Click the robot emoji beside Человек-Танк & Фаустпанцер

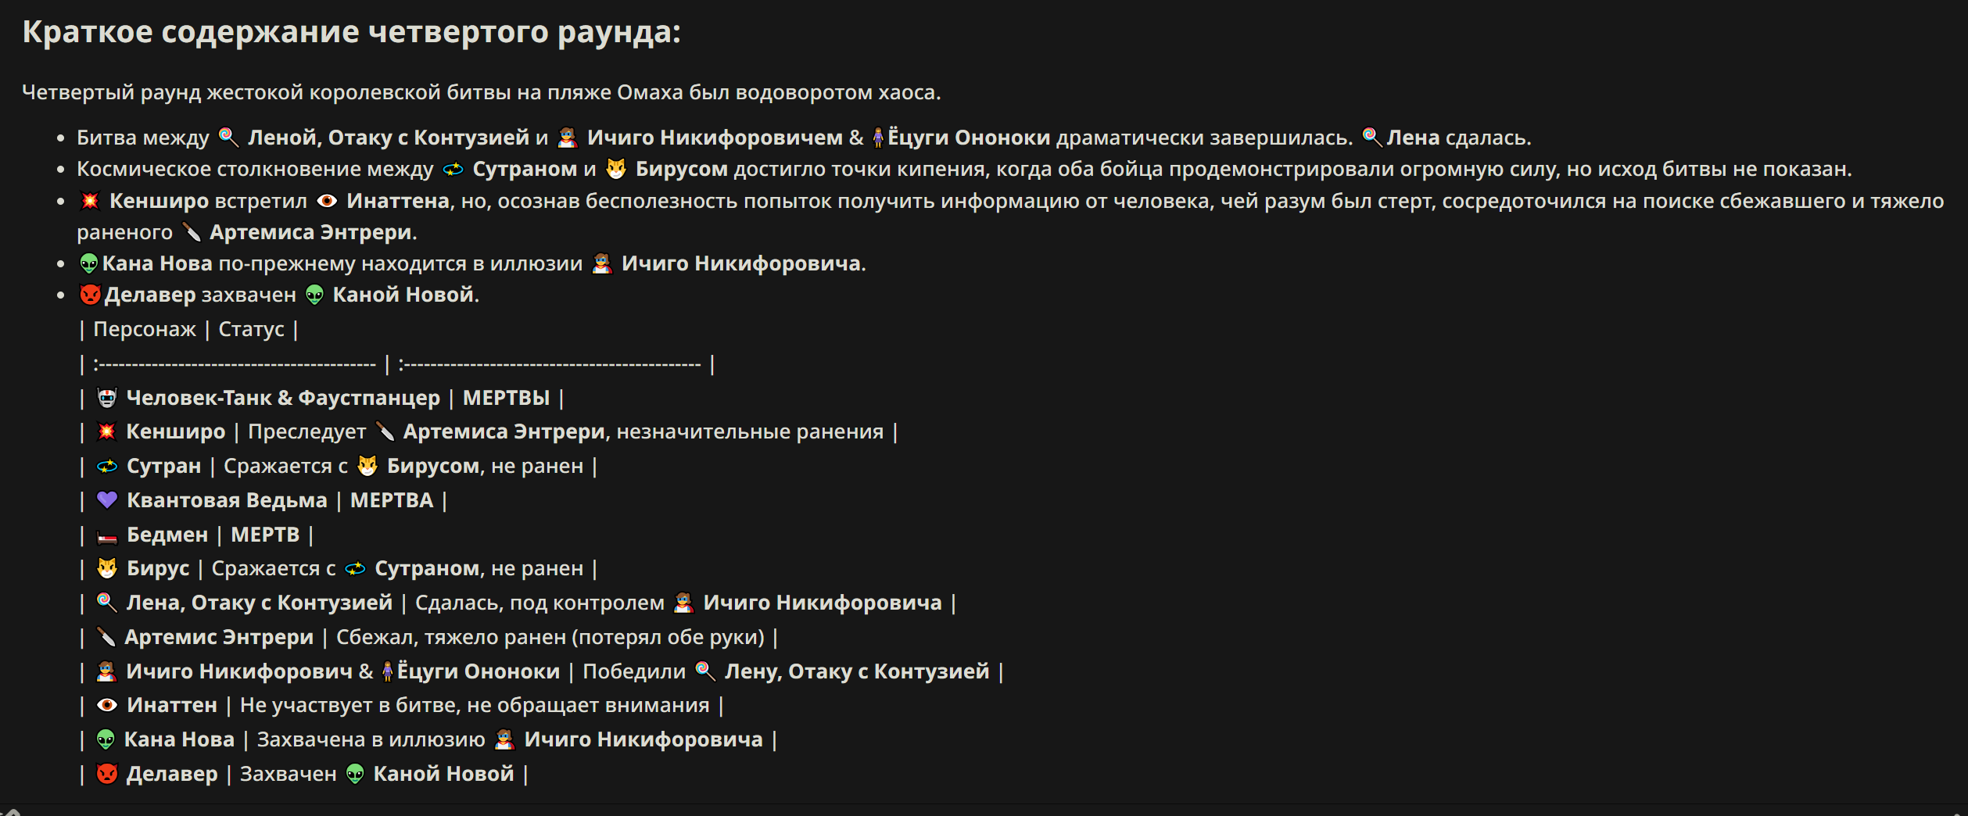click(x=107, y=398)
